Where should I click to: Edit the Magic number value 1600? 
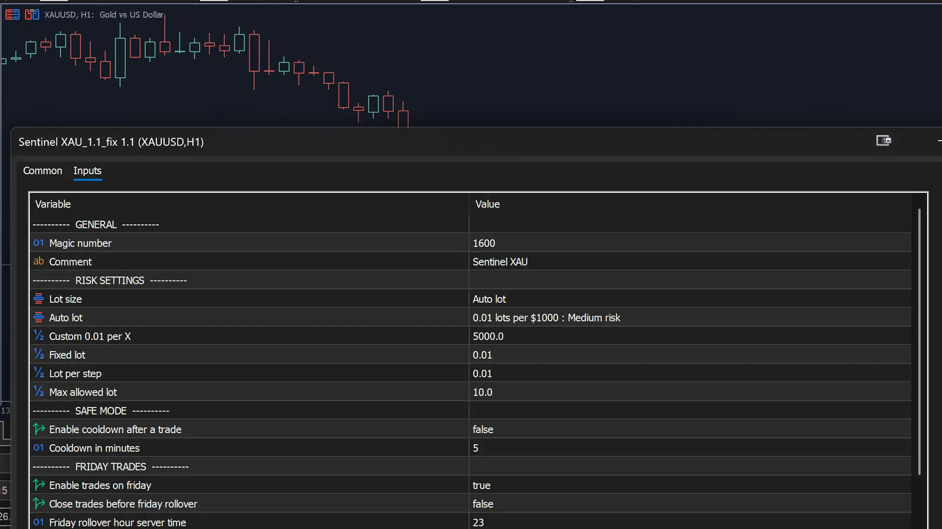(690, 243)
